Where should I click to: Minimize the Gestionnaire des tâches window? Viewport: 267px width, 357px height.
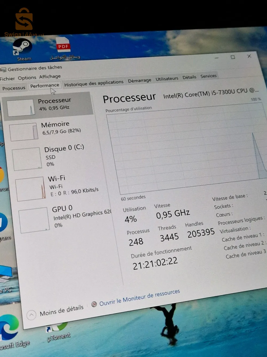tap(217, 58)
